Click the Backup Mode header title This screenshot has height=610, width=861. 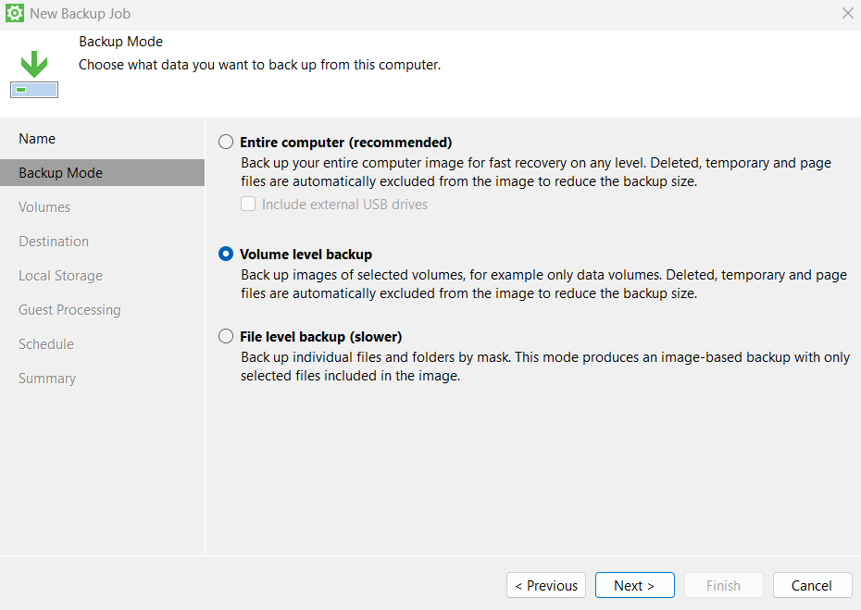pyautogui.click(x=120, y=42)
